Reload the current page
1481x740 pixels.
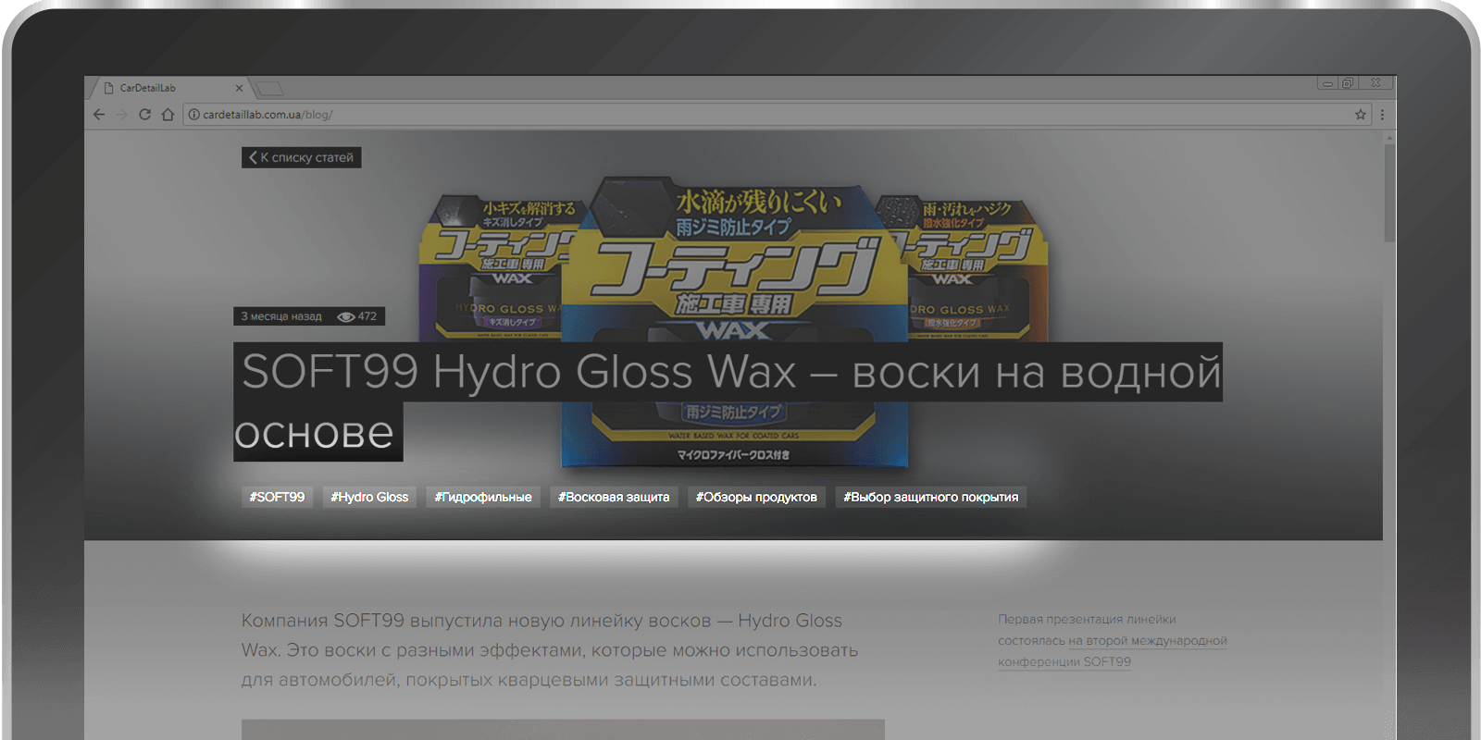point(144,115)
